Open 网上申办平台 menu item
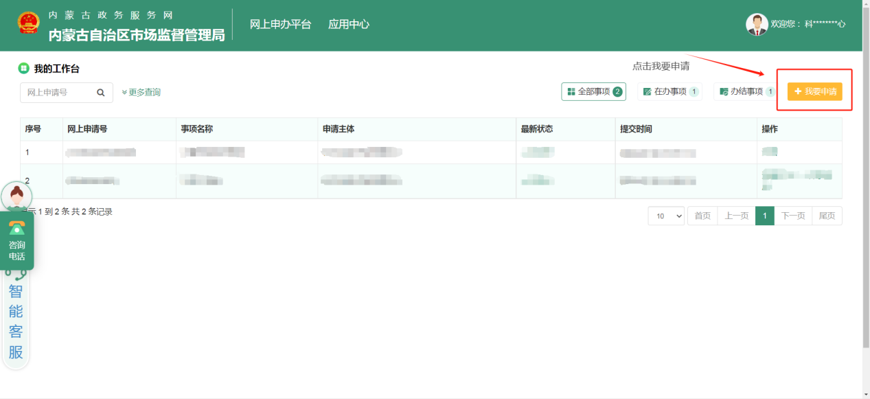This screenshot has height=399, width=870. point(280,25)
